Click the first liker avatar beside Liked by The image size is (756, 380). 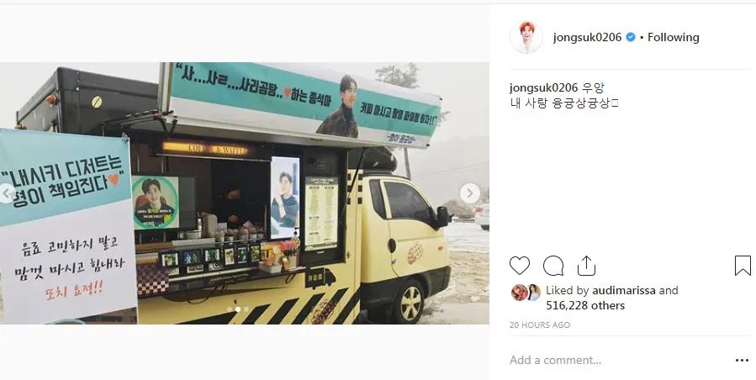click(519, 293)
